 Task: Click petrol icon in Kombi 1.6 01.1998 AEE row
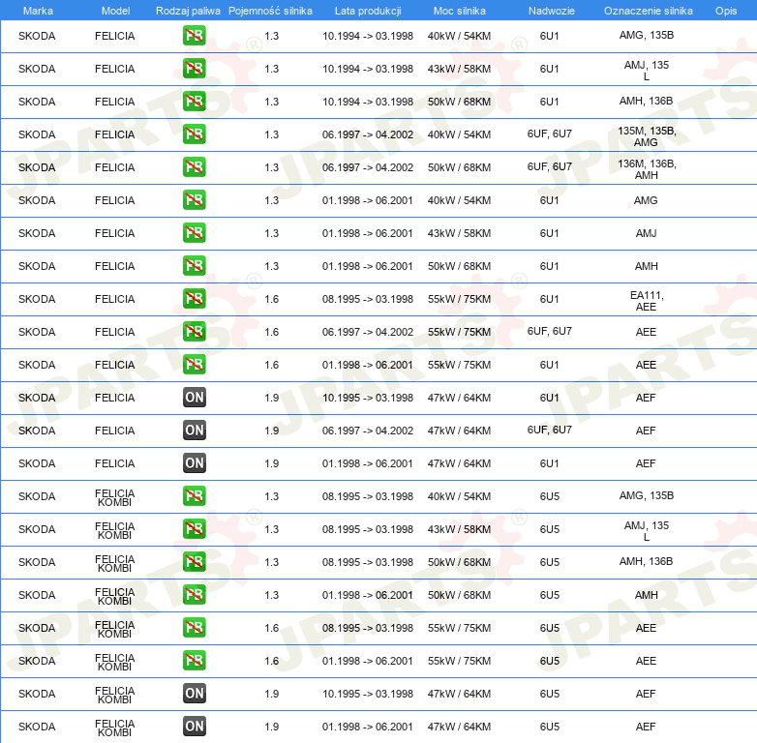point(194,660)
